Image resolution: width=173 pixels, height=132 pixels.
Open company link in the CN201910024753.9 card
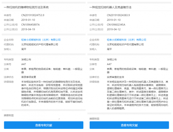pos(41,40)
